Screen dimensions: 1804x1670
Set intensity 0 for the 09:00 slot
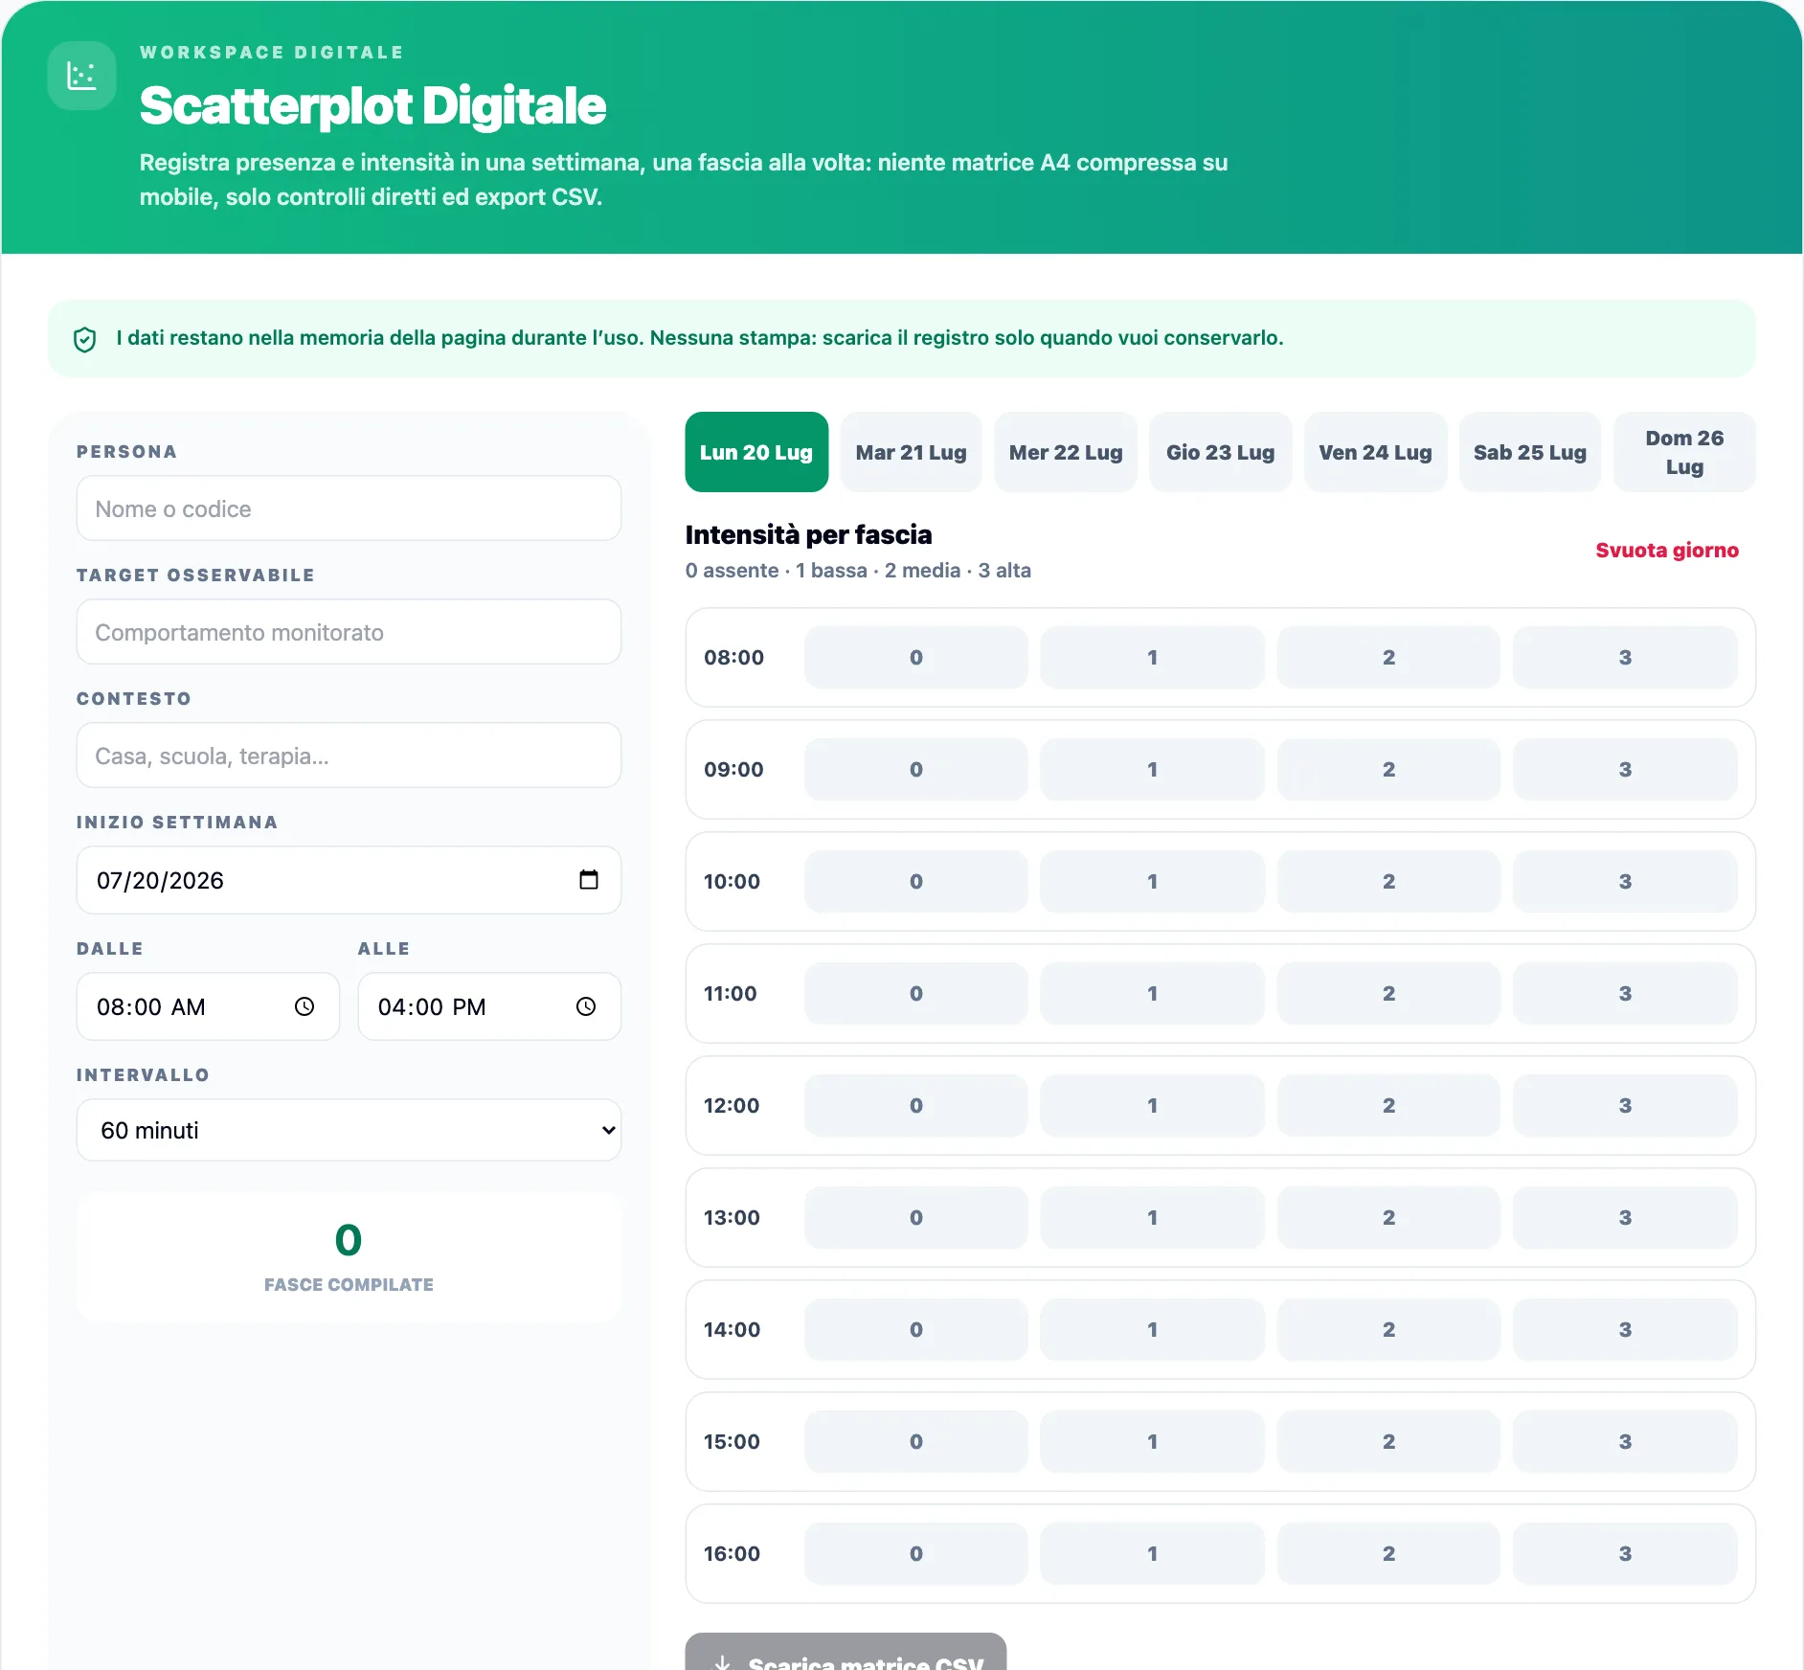[x=916, y=769]
